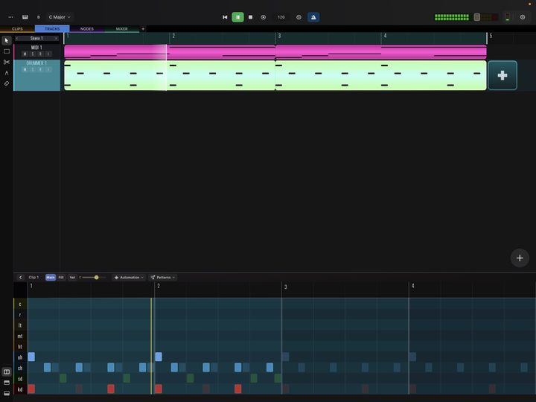Screen dimensions: 536x402
Task: Select the green drummer clip
Action: pos(275,75)
